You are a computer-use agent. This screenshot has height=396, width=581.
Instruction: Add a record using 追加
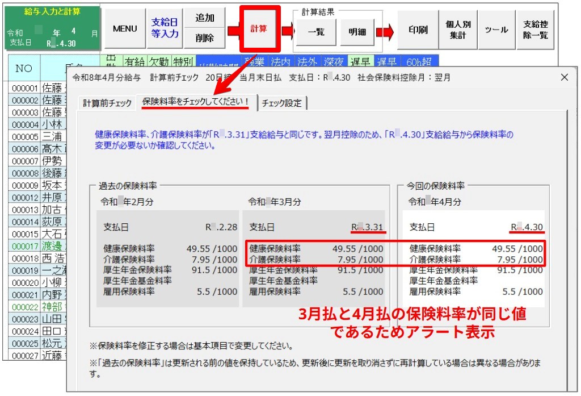[204, 17]
